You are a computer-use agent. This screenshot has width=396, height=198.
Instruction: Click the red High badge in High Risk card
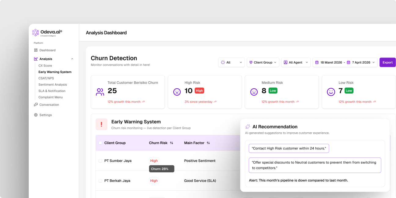(x=199, y=91)
